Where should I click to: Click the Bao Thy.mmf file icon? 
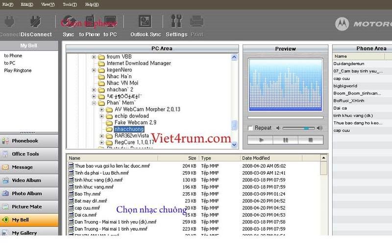pos(71,194)
